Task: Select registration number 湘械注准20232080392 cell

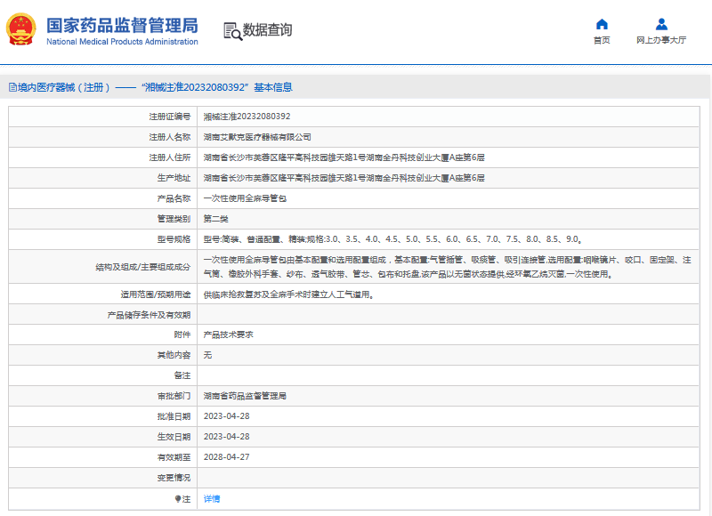Action: point(247,117)
